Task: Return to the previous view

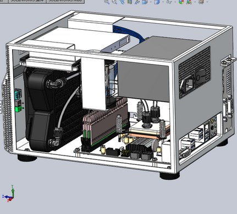Action: [x=122, y=2]
